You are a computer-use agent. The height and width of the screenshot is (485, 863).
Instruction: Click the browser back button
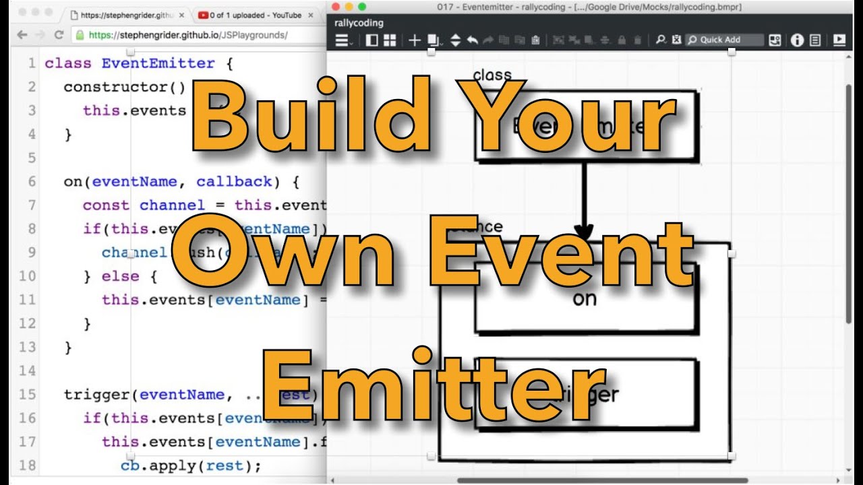pyautogui.click(x=22, y=34)
